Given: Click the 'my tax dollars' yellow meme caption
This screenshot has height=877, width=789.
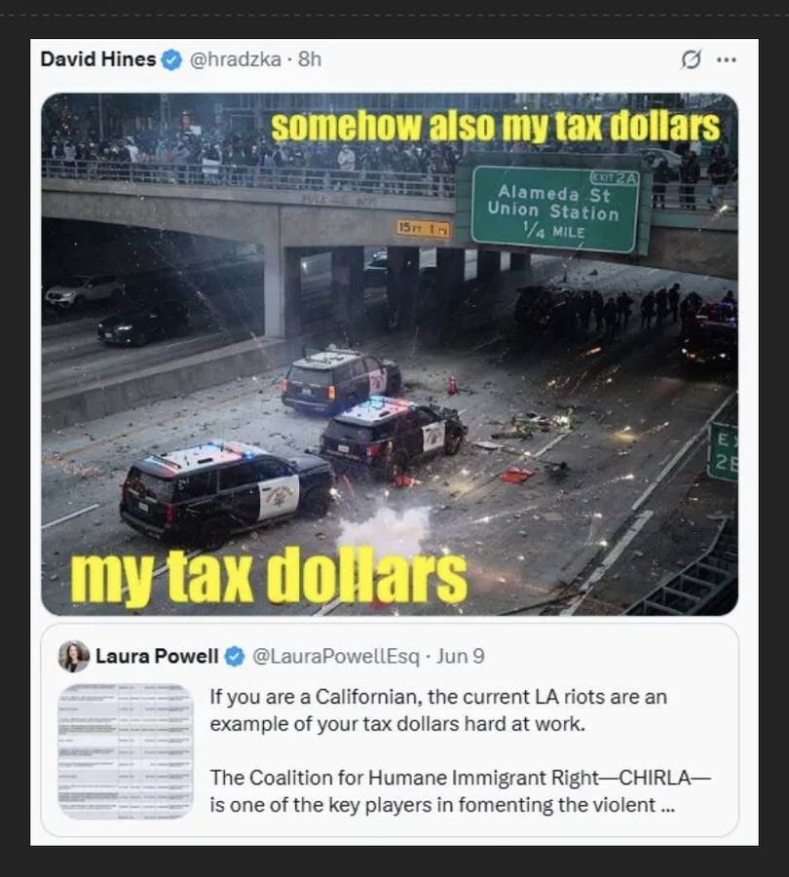Looking at the screenshot, I should click(269, 576).
